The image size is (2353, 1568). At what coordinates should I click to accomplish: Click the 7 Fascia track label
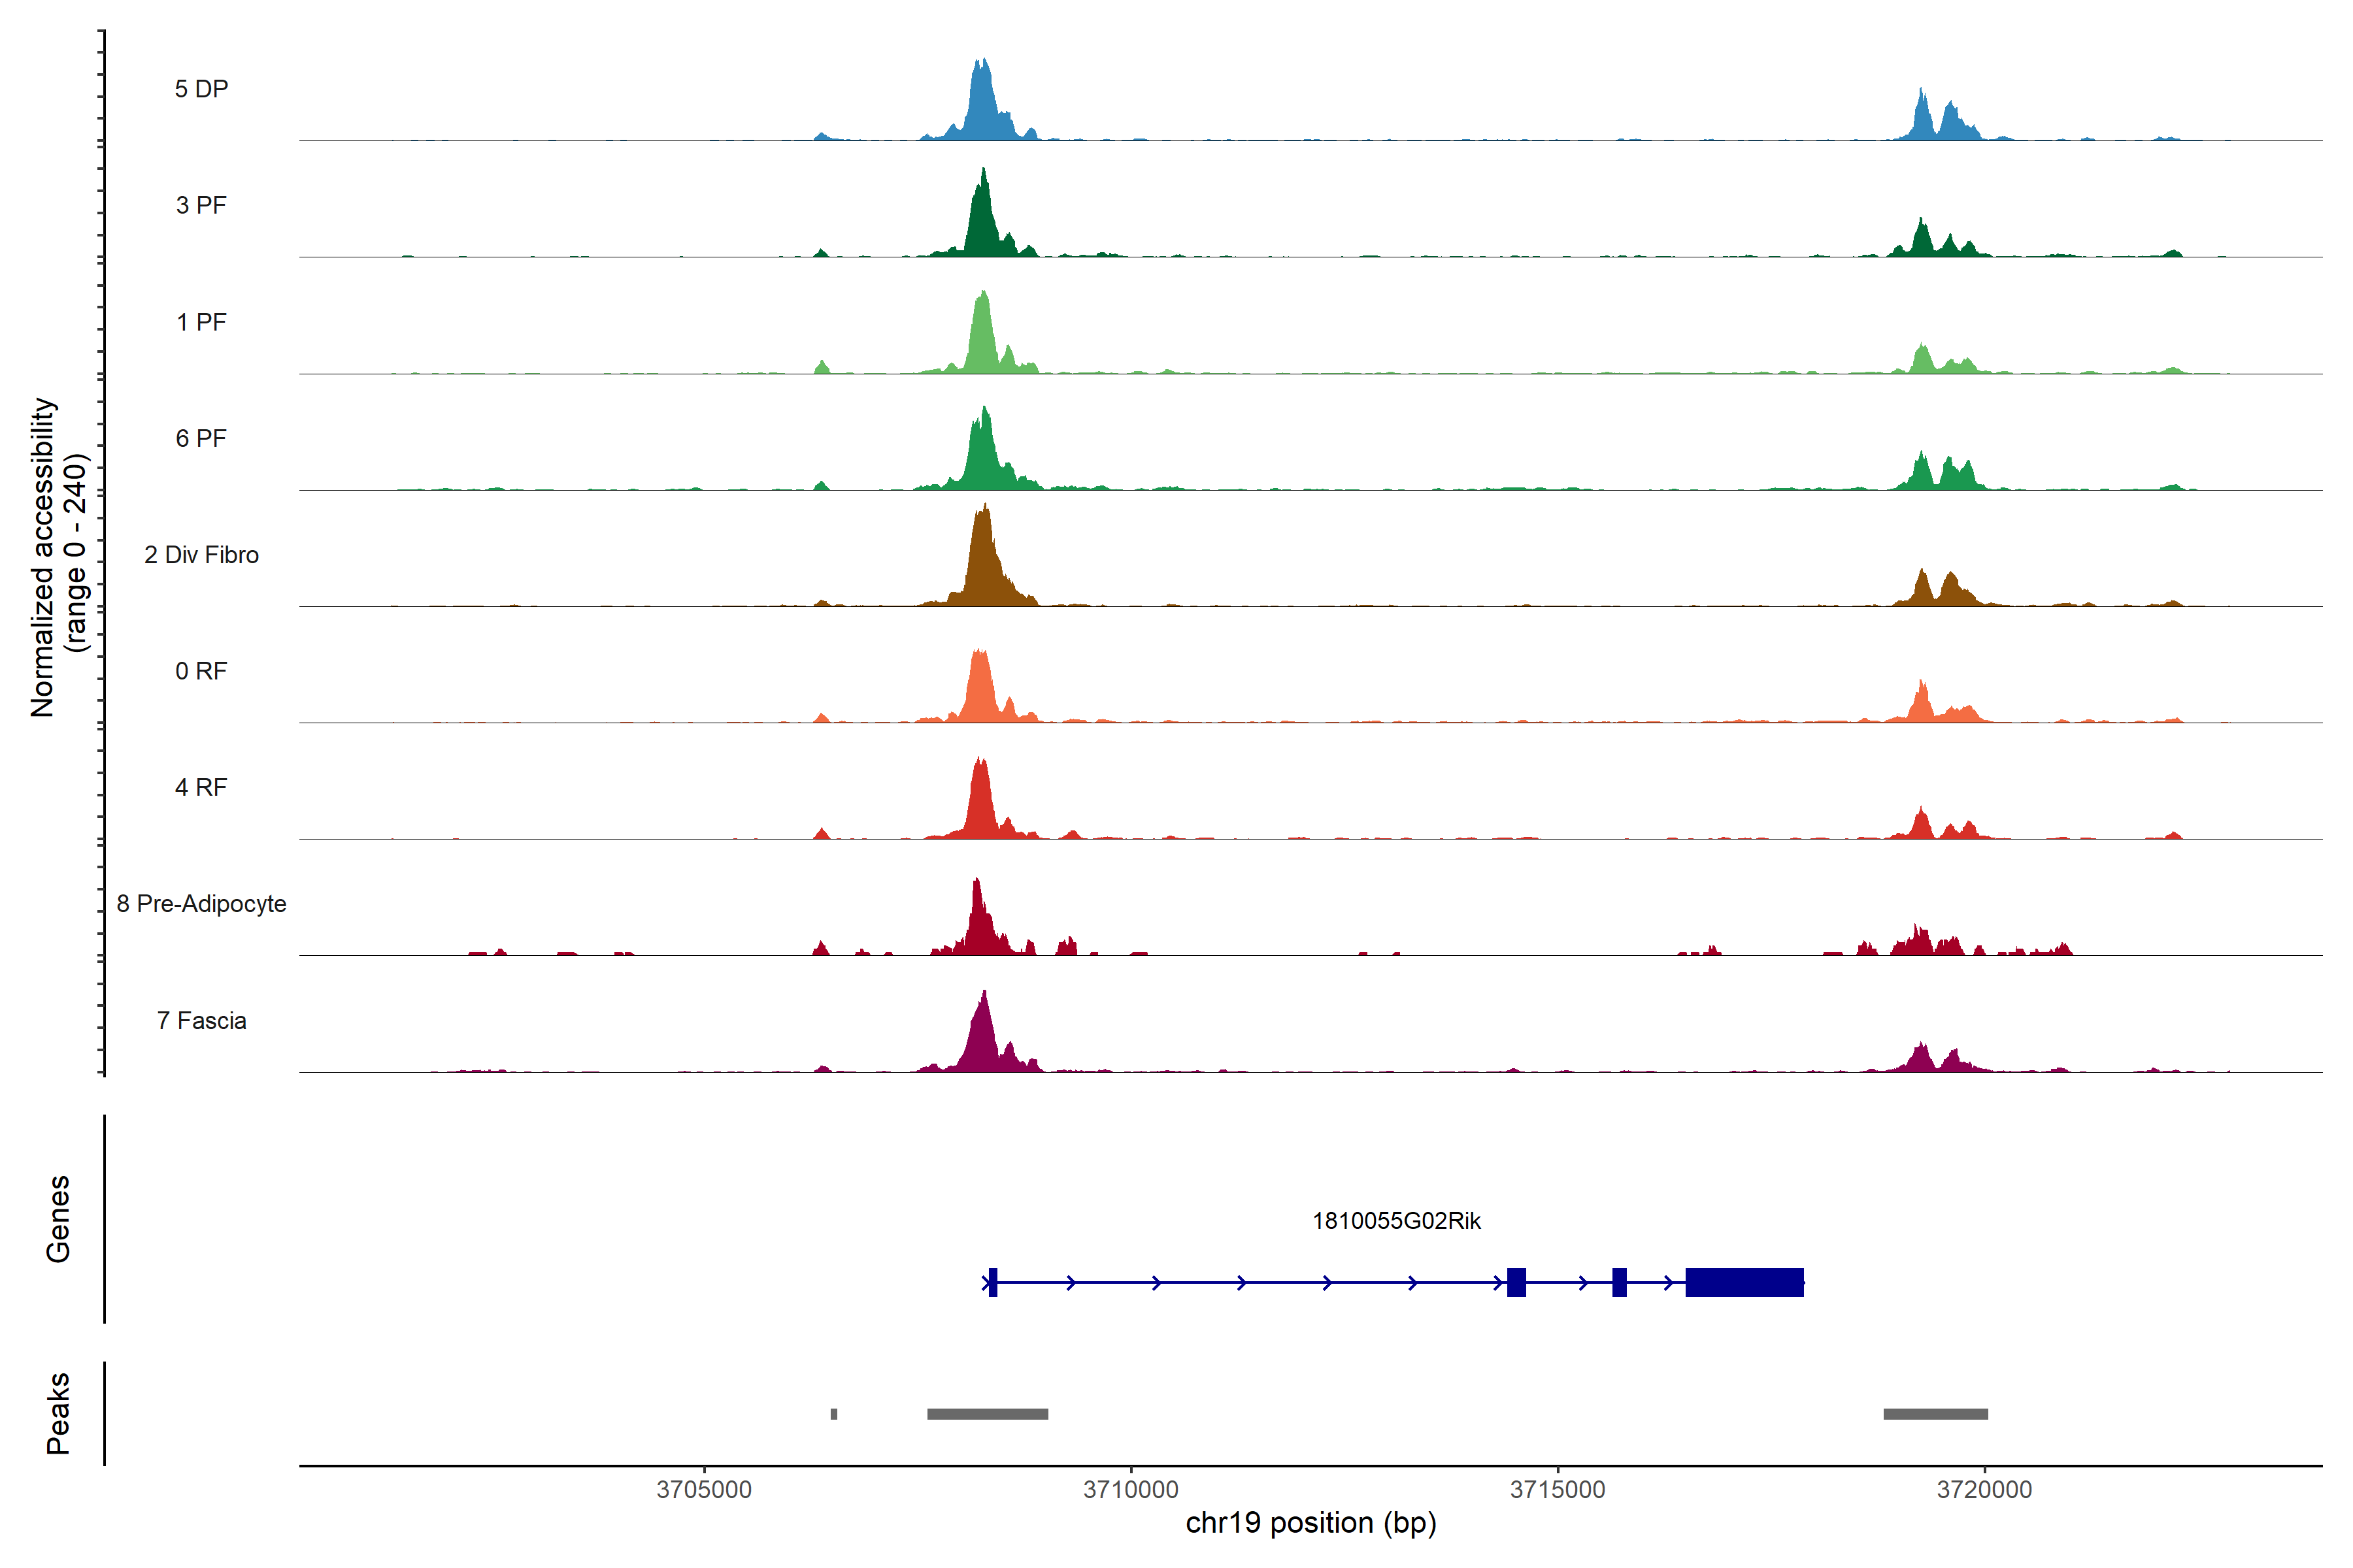201,1021
